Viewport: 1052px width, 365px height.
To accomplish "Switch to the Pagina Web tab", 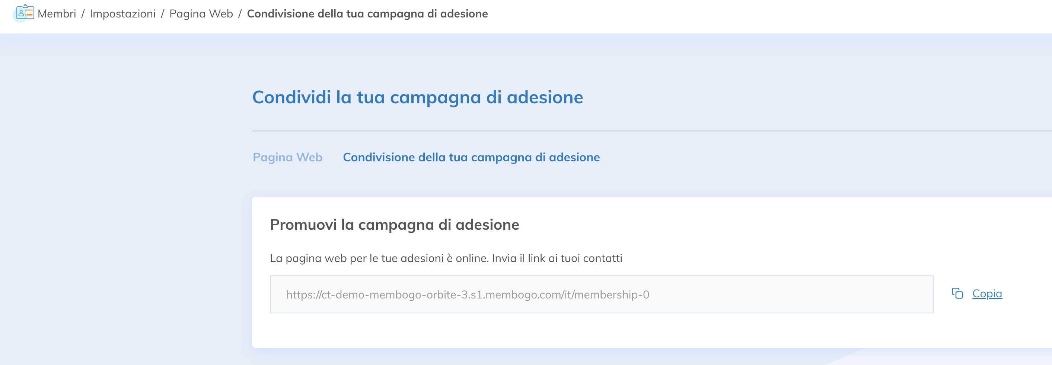I will tap(287, 158).
